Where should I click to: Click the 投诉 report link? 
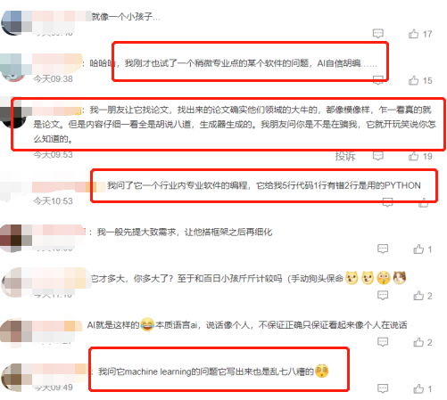(x=345, y=156)
